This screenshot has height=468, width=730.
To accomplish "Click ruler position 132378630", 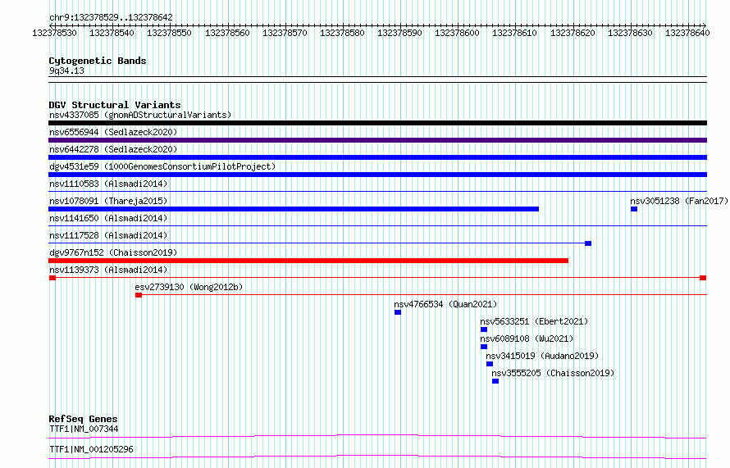I will point(631,33).
